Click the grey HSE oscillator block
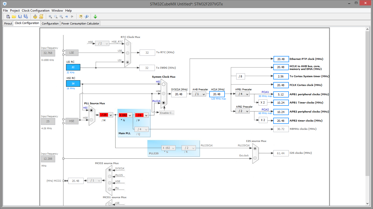The width and height of the screenshot is (373, 209). point(72,121)
